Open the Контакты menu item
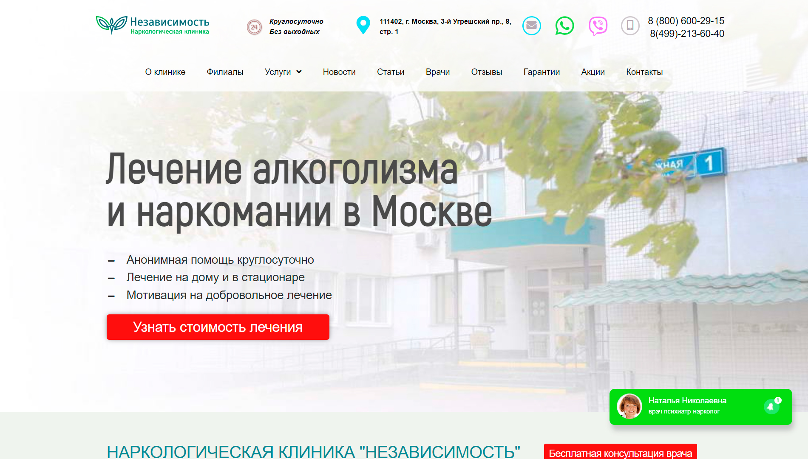The width and height of the screenshot is (808, 459). click(x=644, y=72)
